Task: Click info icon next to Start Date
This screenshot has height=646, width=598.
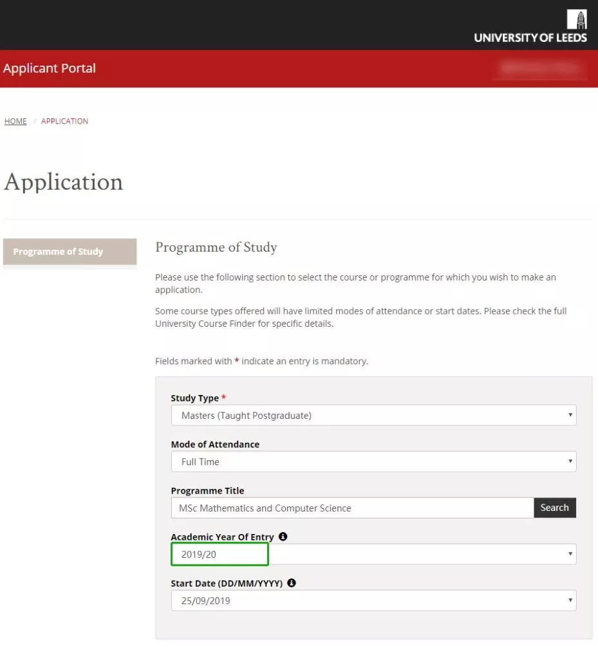Action: pyautogui.click(x=292, y=583)
